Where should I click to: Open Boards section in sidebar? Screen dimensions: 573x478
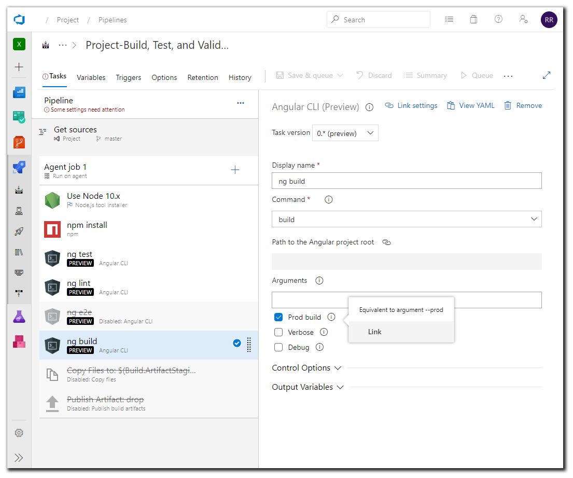point(19,117)
